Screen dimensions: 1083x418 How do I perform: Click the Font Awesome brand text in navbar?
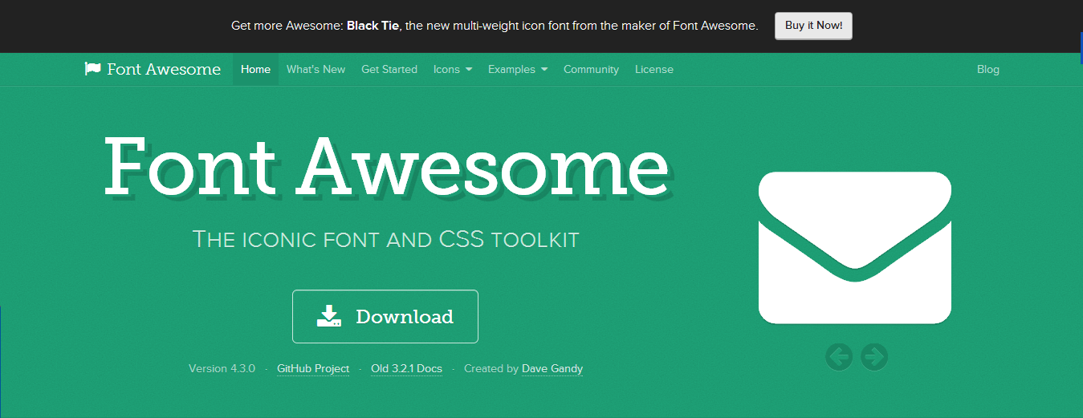click(x=164, y=69)
